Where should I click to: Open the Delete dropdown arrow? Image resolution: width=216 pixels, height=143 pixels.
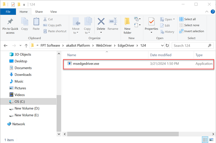(x=101, y=33)
